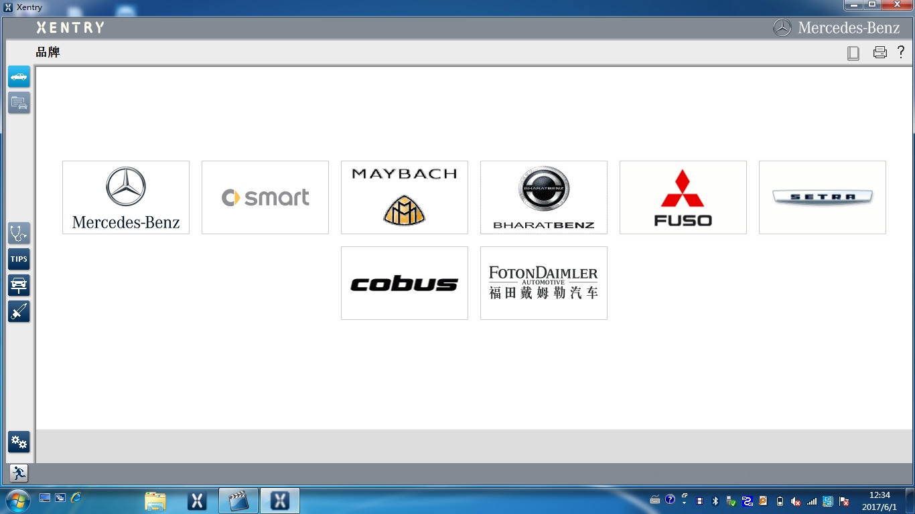Open the clapperboard video taskbar app
The width and height of the screenshot is (915, 514).
(238, 501)
